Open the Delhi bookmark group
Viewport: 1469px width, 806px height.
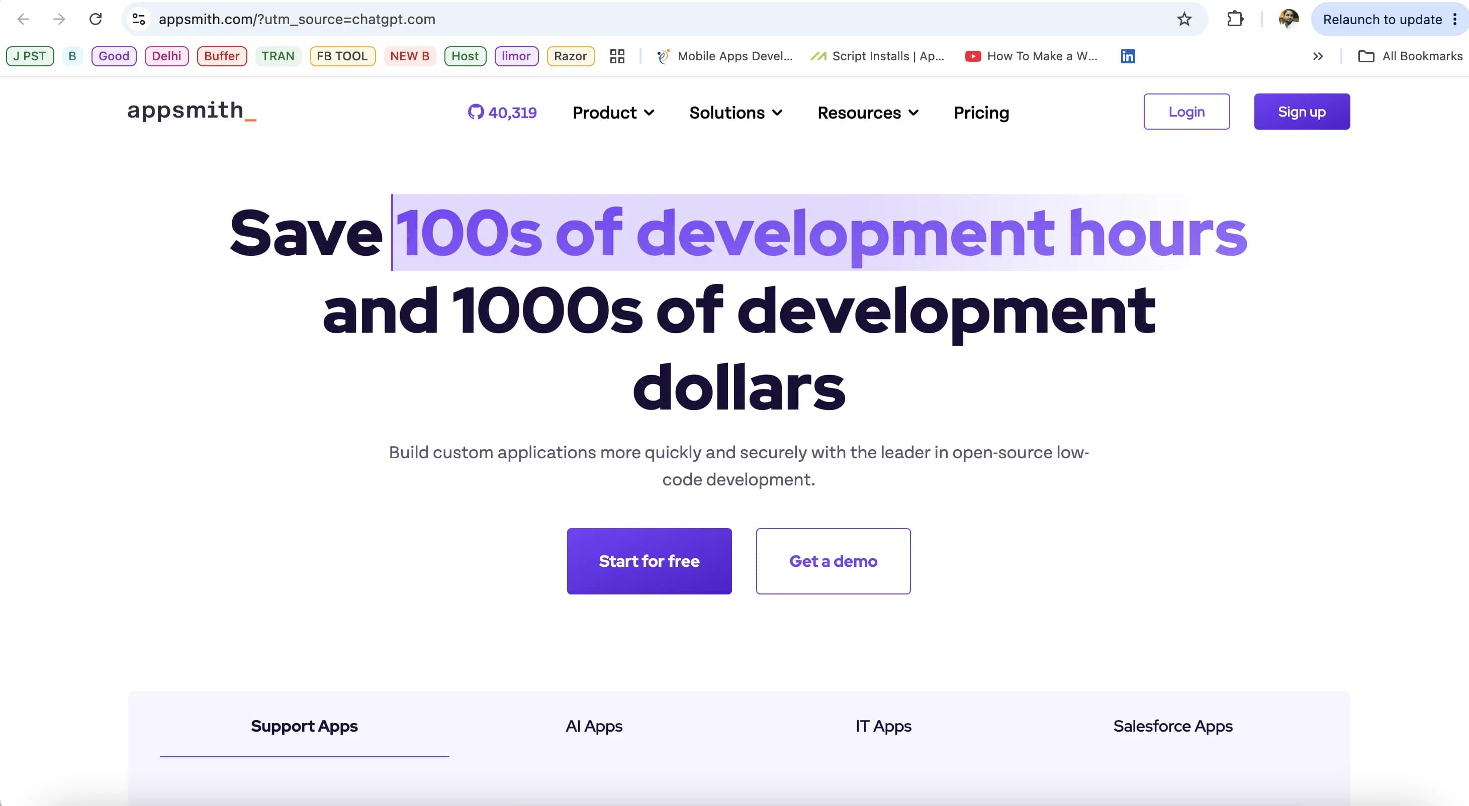click(166, 56)
